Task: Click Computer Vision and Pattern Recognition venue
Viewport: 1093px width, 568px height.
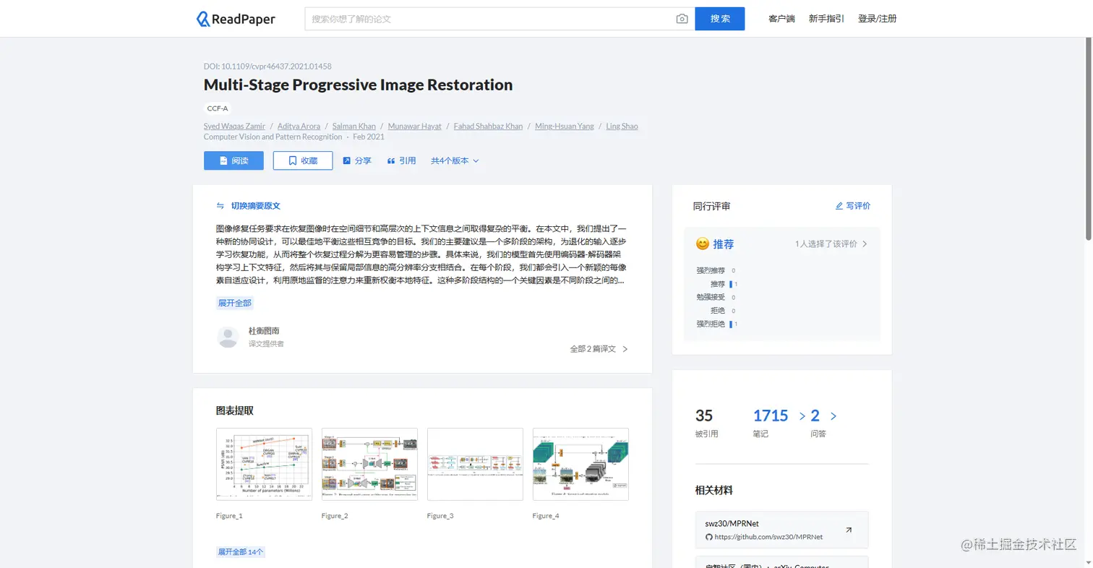Action: click(x=273, y=137)
